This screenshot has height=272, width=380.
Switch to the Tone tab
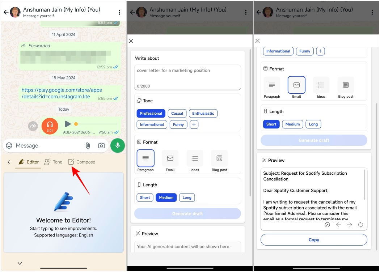[53, 162]
